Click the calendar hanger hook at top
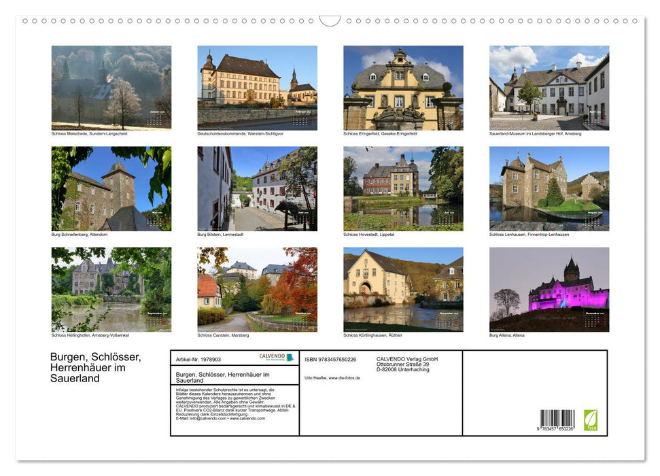Image resolution: width=660 pixels, height=476 pixels. (330, 21)
